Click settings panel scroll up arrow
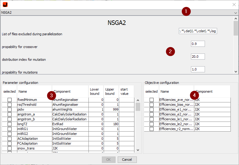The image size is (239, 165). [x=236, y=19]
